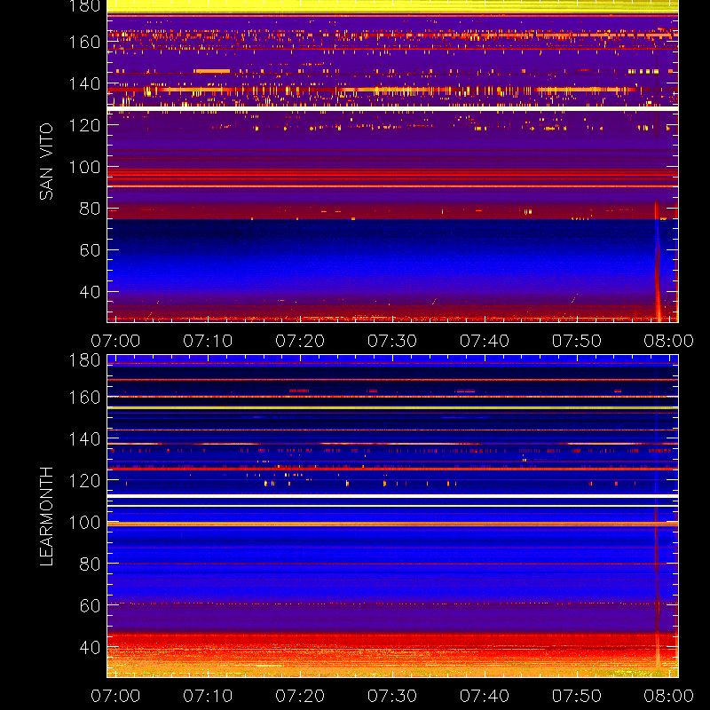Select 80 on the San Vito frequency axis
Viewport: 710px width, 710px height.
(x=91, y=209)
